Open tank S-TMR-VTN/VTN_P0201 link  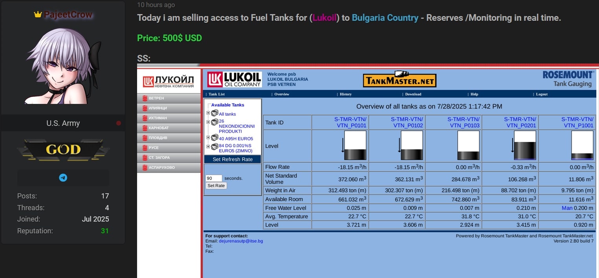[520, 122]
